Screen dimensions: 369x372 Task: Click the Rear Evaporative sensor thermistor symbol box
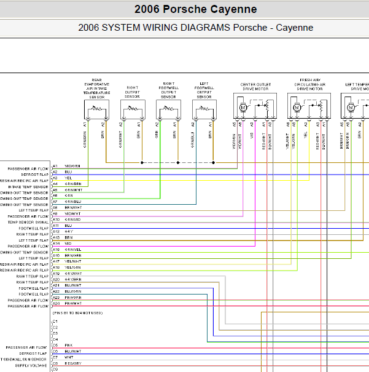click(x=96, y=109)
